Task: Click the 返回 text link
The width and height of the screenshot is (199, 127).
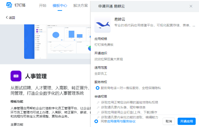Action: pos(12,17)
